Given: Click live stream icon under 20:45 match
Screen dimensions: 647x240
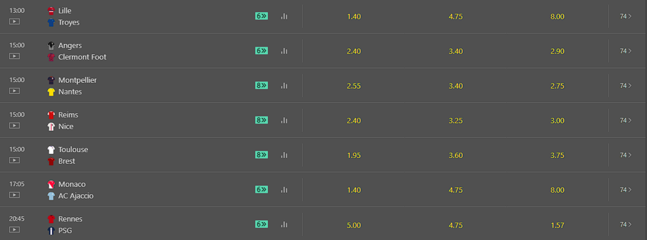Looking at the screenshot, I should [14, 229].
